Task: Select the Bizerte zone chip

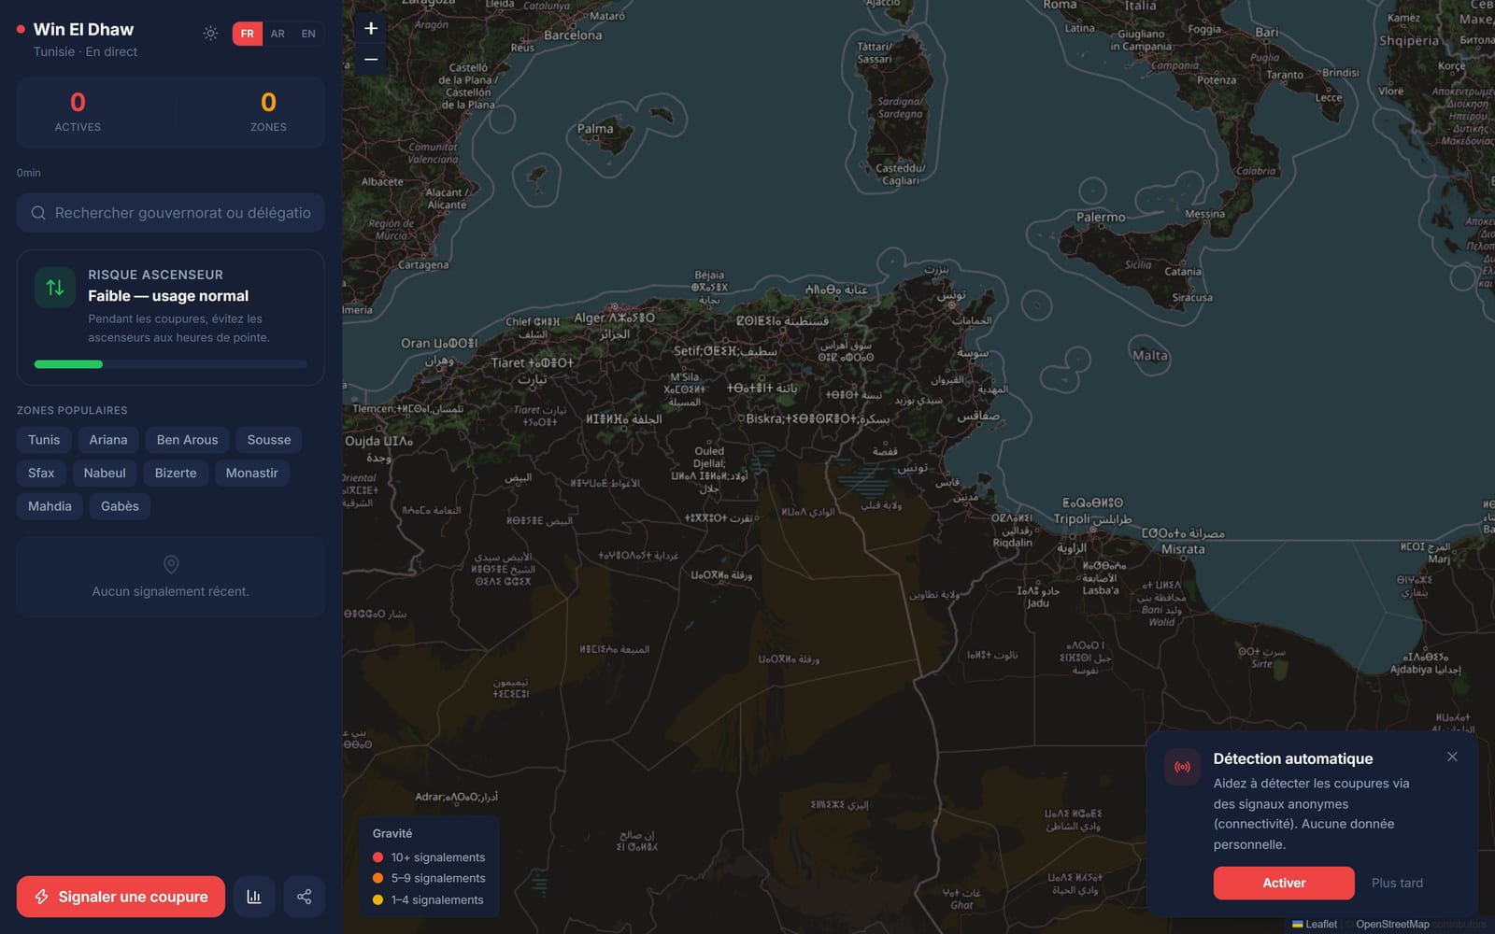Action: [x=176, y=473]
